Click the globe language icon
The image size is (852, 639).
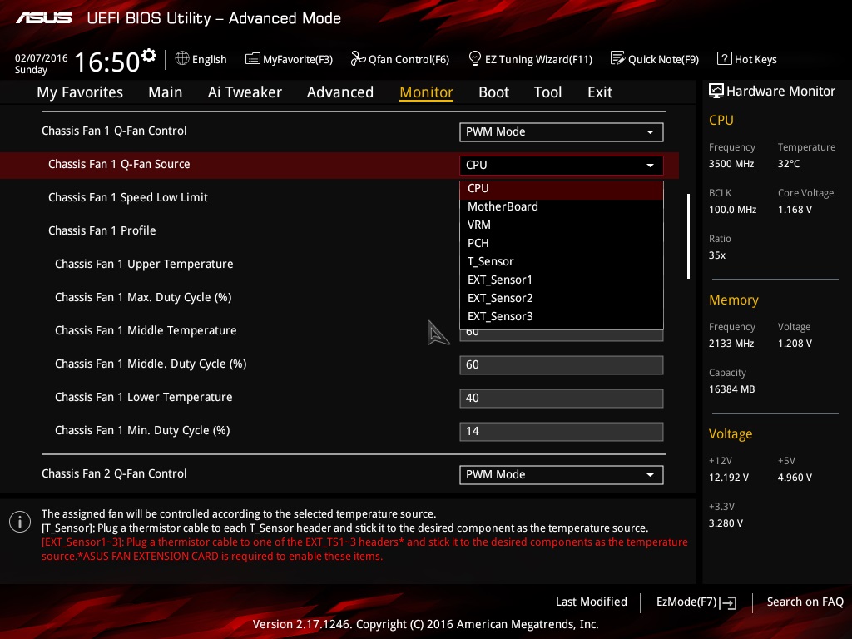(182, 58)
